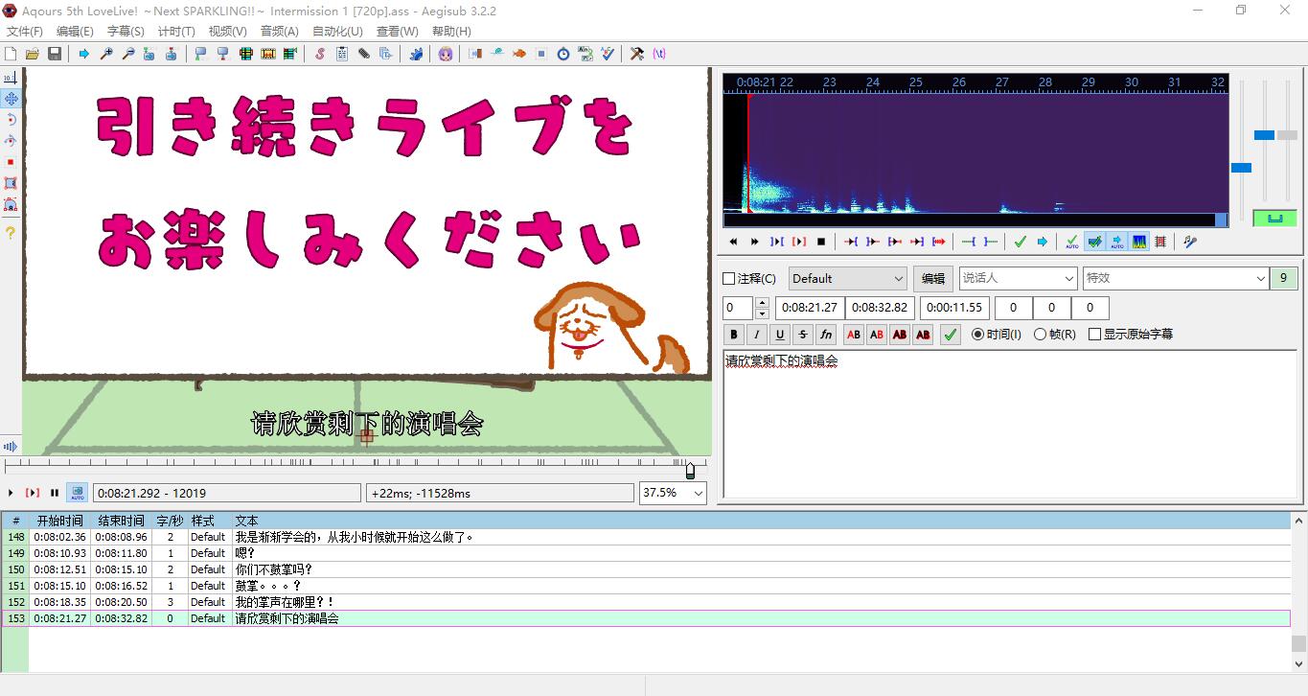This screenshot has width=1308, height=696.
Task: Select the scale subtitles tool
Action: tap(11, 162)
